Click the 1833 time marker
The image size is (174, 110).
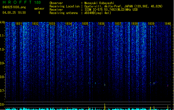(52, 24)
